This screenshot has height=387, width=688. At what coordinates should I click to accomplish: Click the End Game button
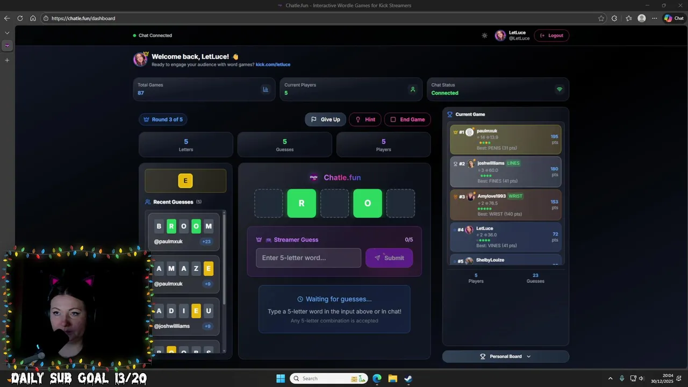pos(407,119)
